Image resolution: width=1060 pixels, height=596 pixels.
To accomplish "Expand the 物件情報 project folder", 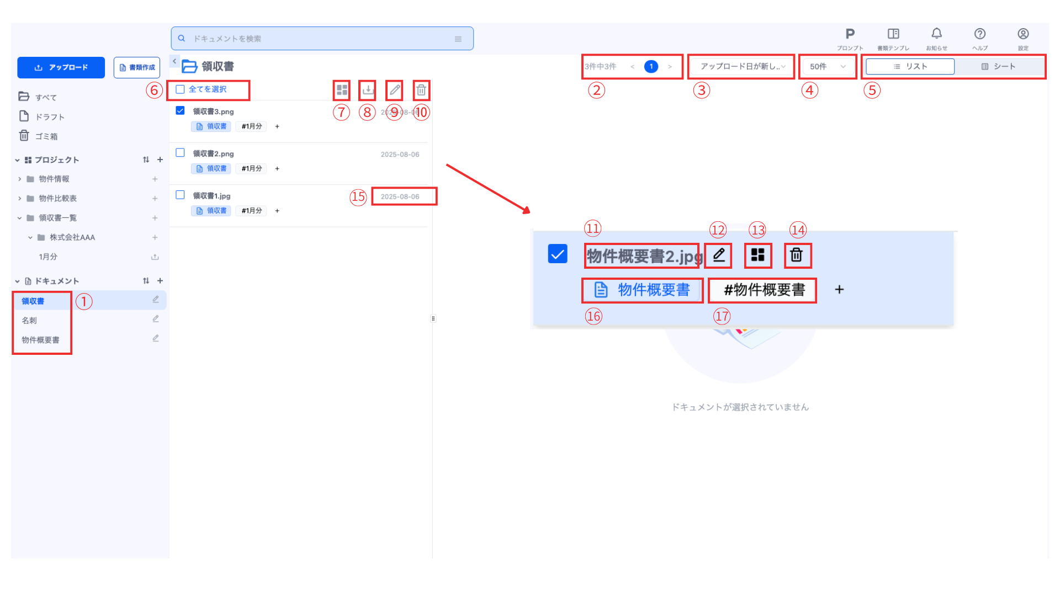I will 20,179.
